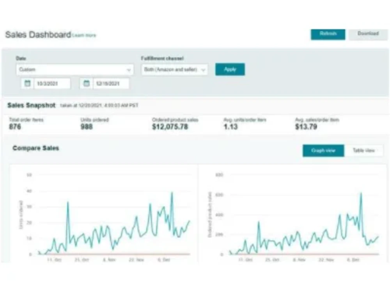
Task: Click the Fulfillment channel label
Action: tap(162, 58)
